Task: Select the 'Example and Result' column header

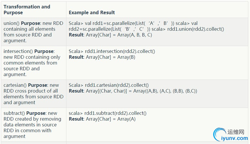Action: pyautogui.click(x=92, y=12)
